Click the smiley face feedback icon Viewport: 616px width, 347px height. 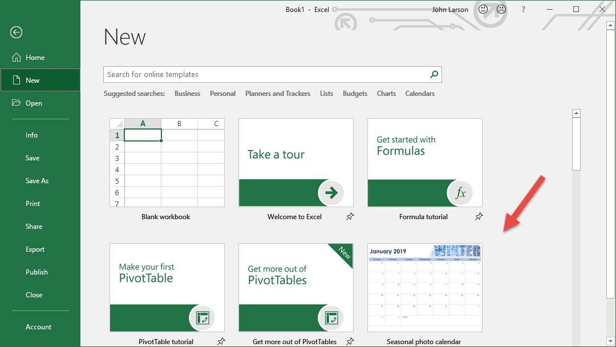point(483,10)
